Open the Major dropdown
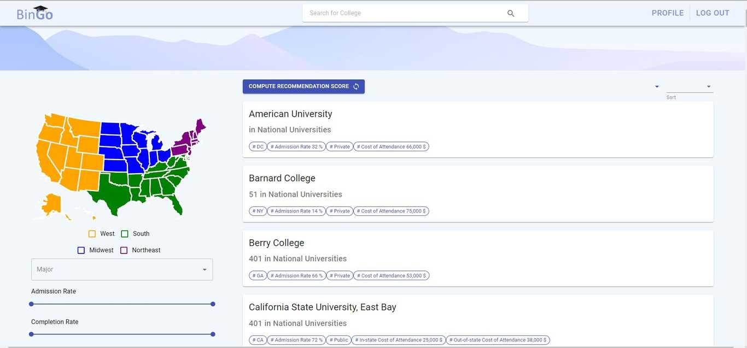The width and height of the screenshot is (747, 348). [x=122, y=269]
